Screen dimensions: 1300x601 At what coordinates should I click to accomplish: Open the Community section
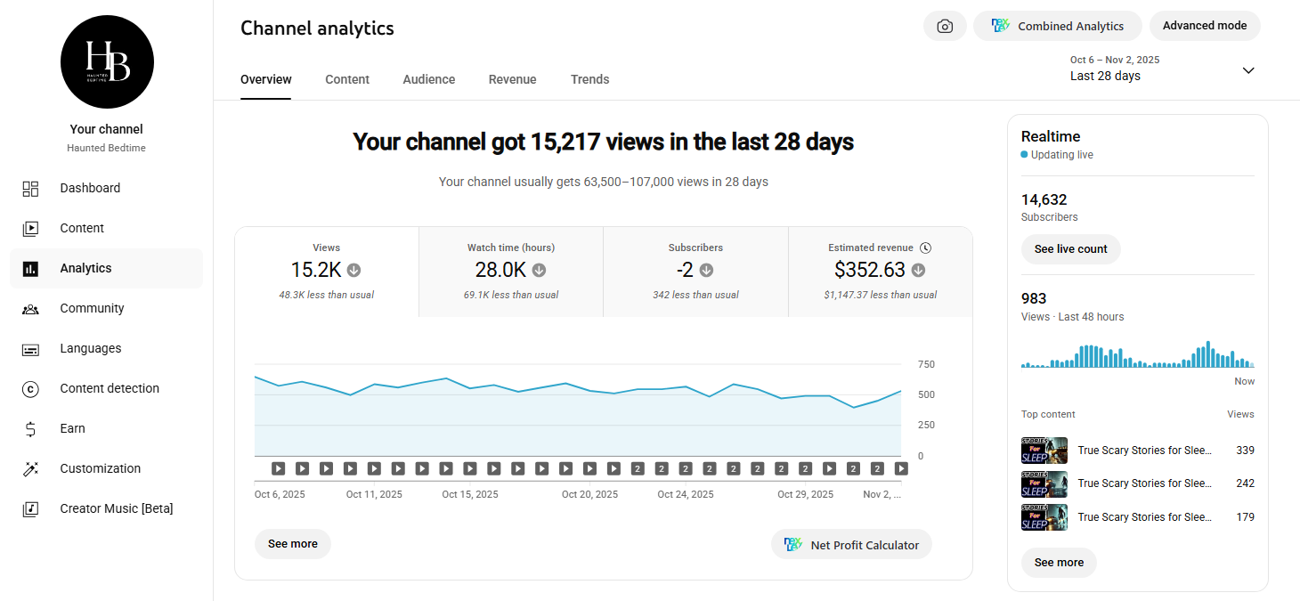pyautogui.click(x=92, y=308)
